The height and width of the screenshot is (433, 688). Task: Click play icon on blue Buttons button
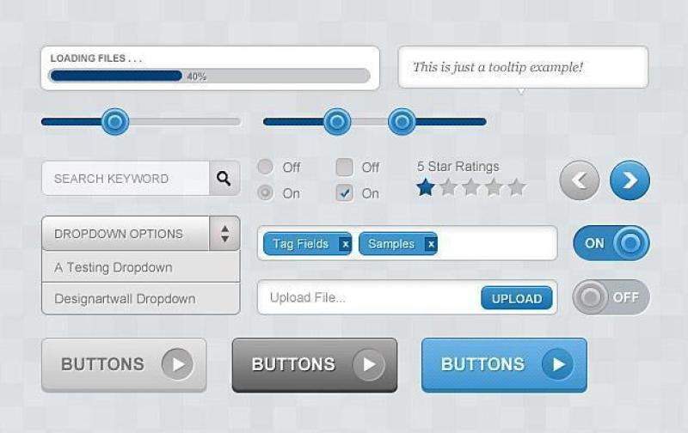(x=558, y=364)
